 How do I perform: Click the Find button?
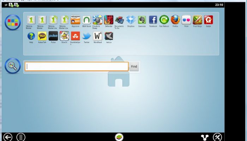click(134, 66)
